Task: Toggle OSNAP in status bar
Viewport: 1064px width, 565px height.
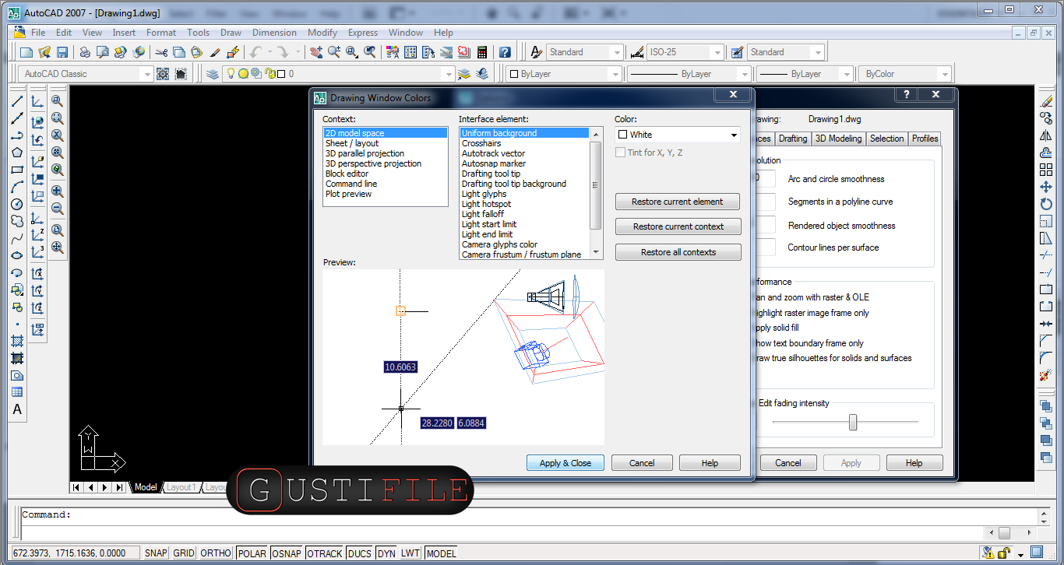Action: (287, 553)
